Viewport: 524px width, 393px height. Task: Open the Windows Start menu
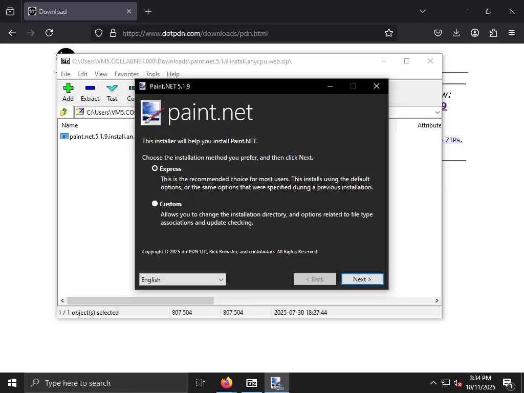12,383
